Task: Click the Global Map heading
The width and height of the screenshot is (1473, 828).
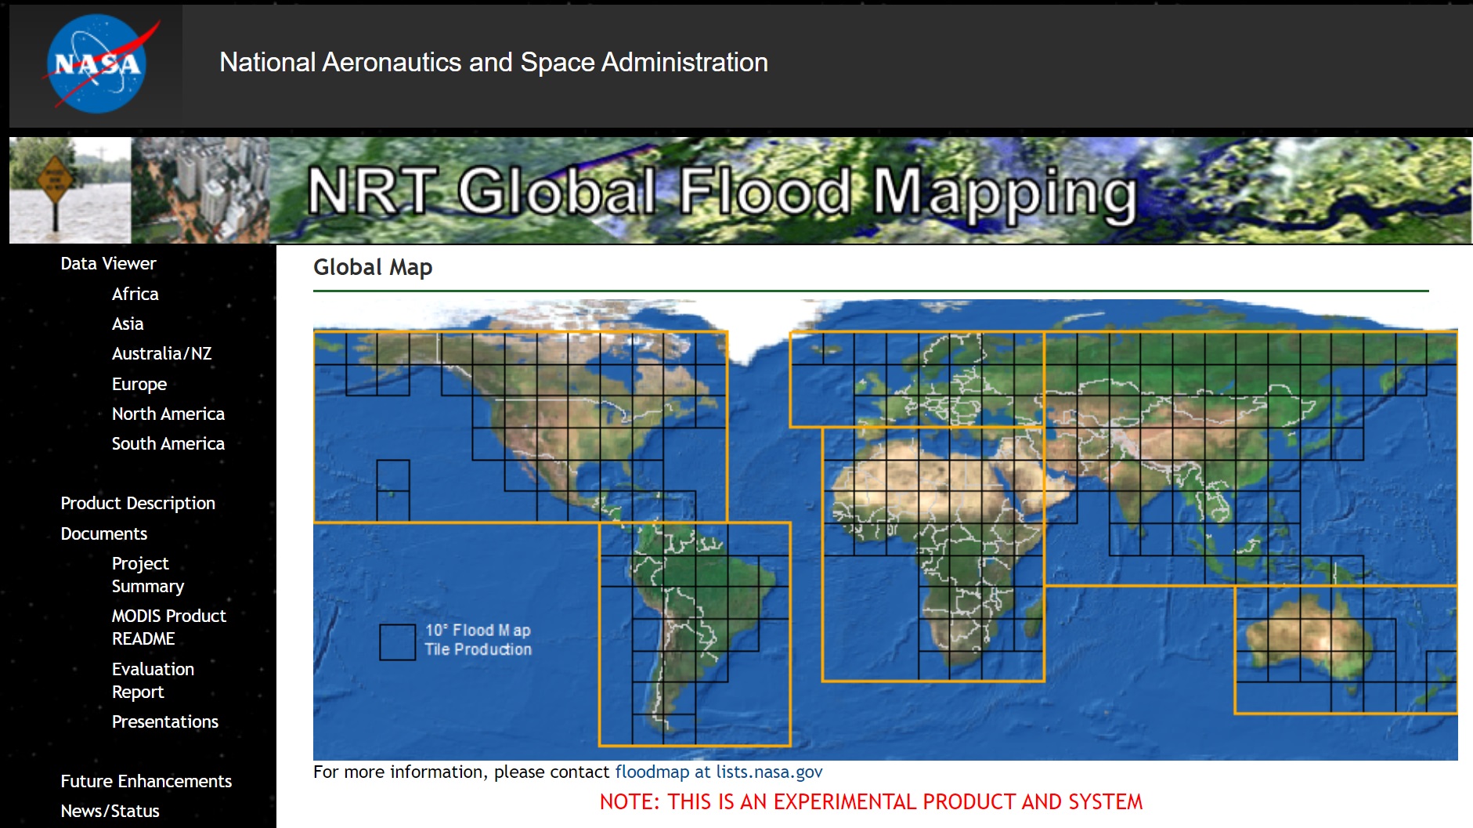Action: pos(373,267)
